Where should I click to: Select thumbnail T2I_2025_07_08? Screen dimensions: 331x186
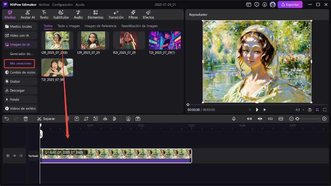click(57, 67)
